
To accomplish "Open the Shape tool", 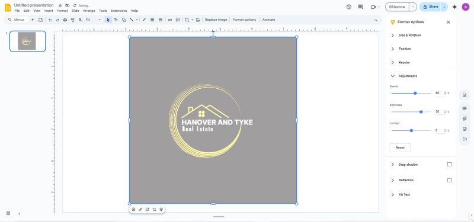I will coord(124,20).
